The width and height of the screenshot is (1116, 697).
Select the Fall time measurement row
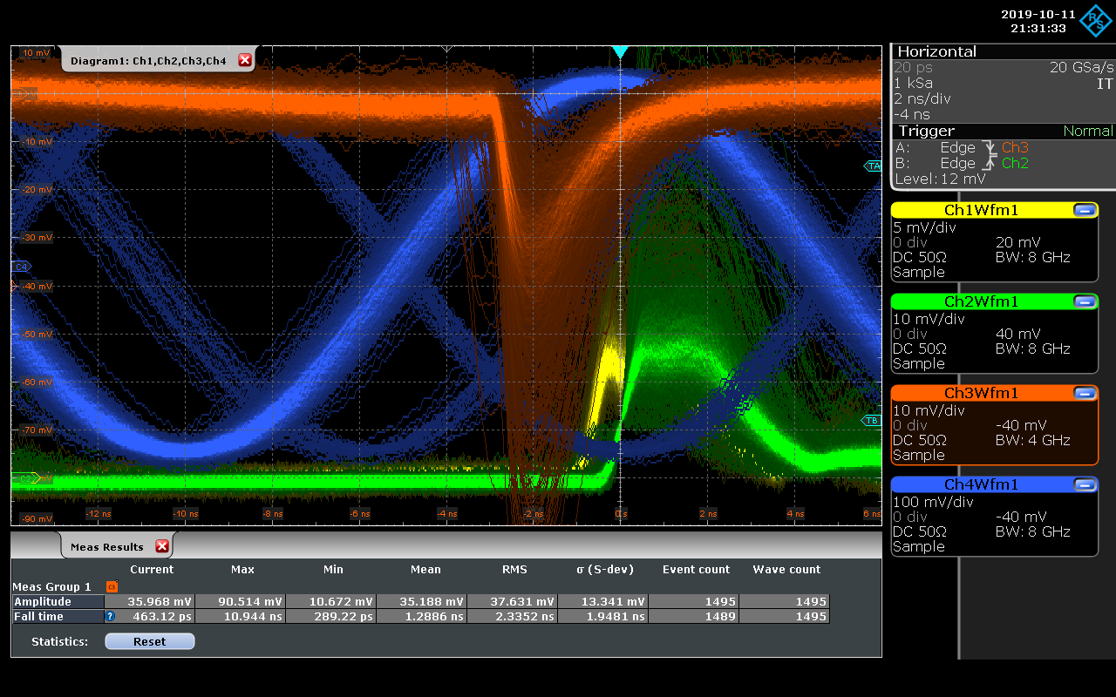point(58,616)
